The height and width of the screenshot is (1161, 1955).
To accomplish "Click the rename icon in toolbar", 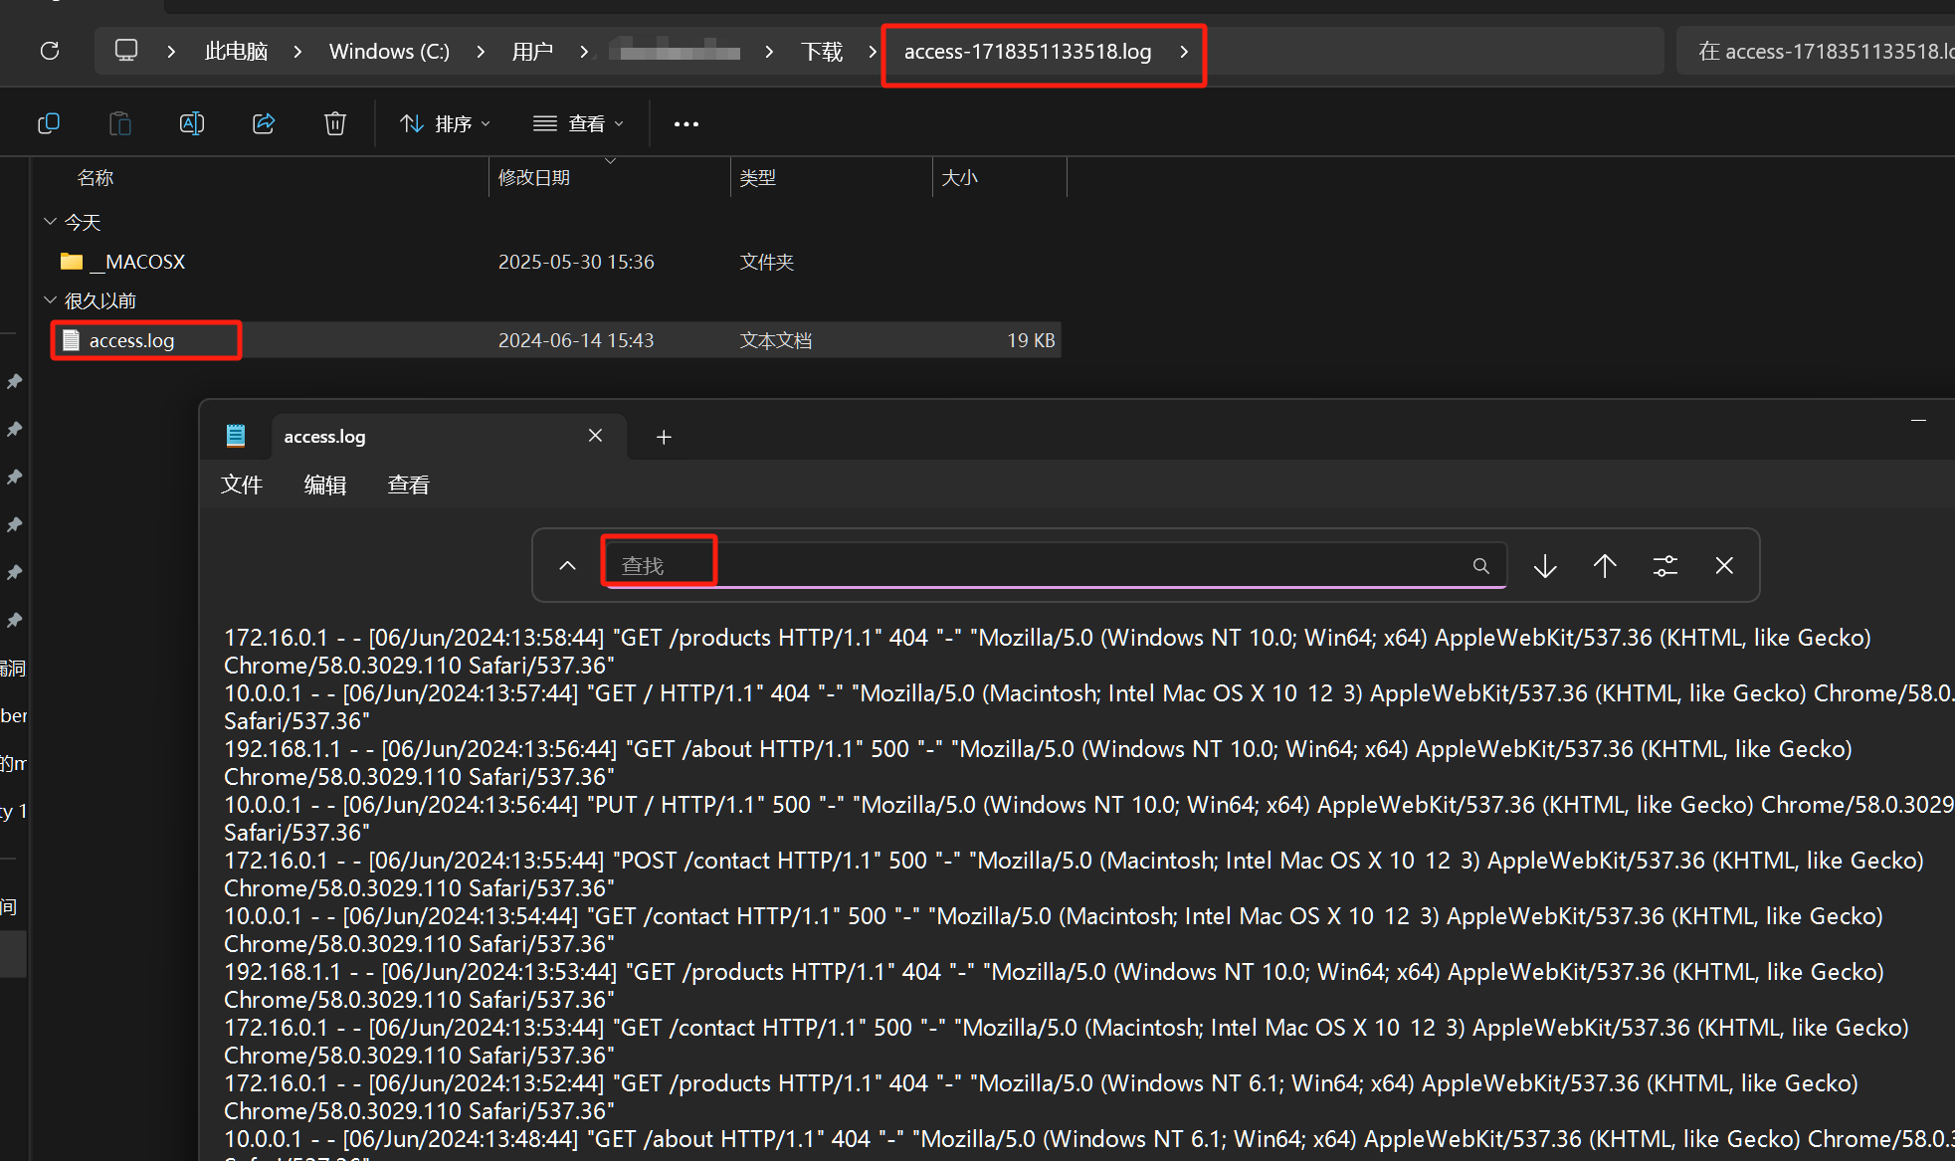I will [x=191, y=123].
